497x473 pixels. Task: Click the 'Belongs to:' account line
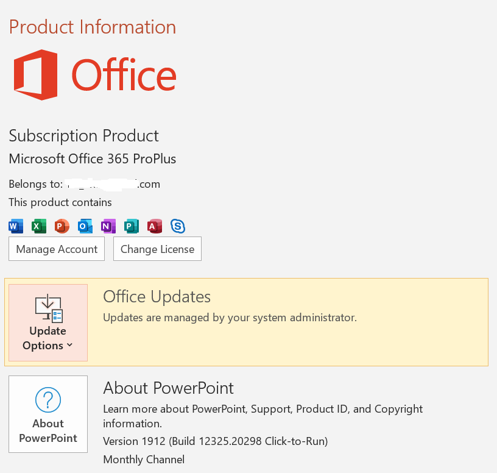(x=84, y=184)
